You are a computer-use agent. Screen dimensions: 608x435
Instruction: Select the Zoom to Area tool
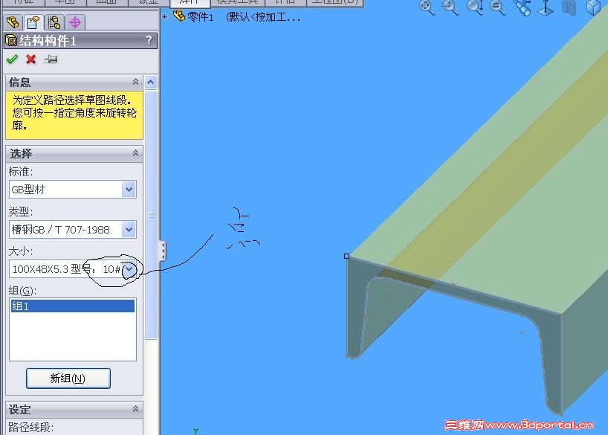450,7
